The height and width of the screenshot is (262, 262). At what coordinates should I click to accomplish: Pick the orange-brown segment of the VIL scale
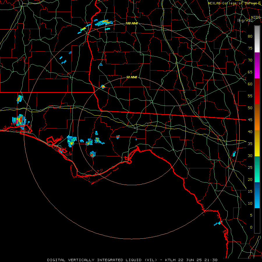(x=257, y=117)
